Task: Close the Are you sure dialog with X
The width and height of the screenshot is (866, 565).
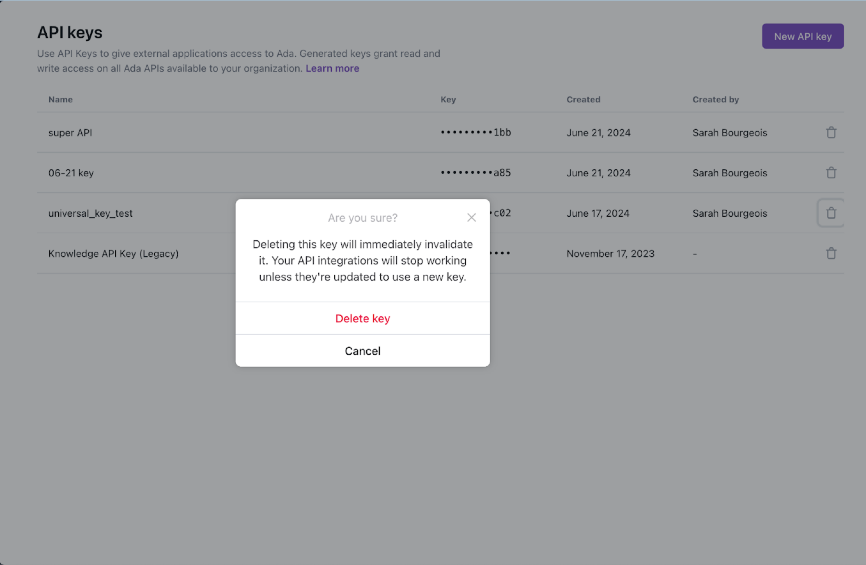Action: tap(471, 218)
